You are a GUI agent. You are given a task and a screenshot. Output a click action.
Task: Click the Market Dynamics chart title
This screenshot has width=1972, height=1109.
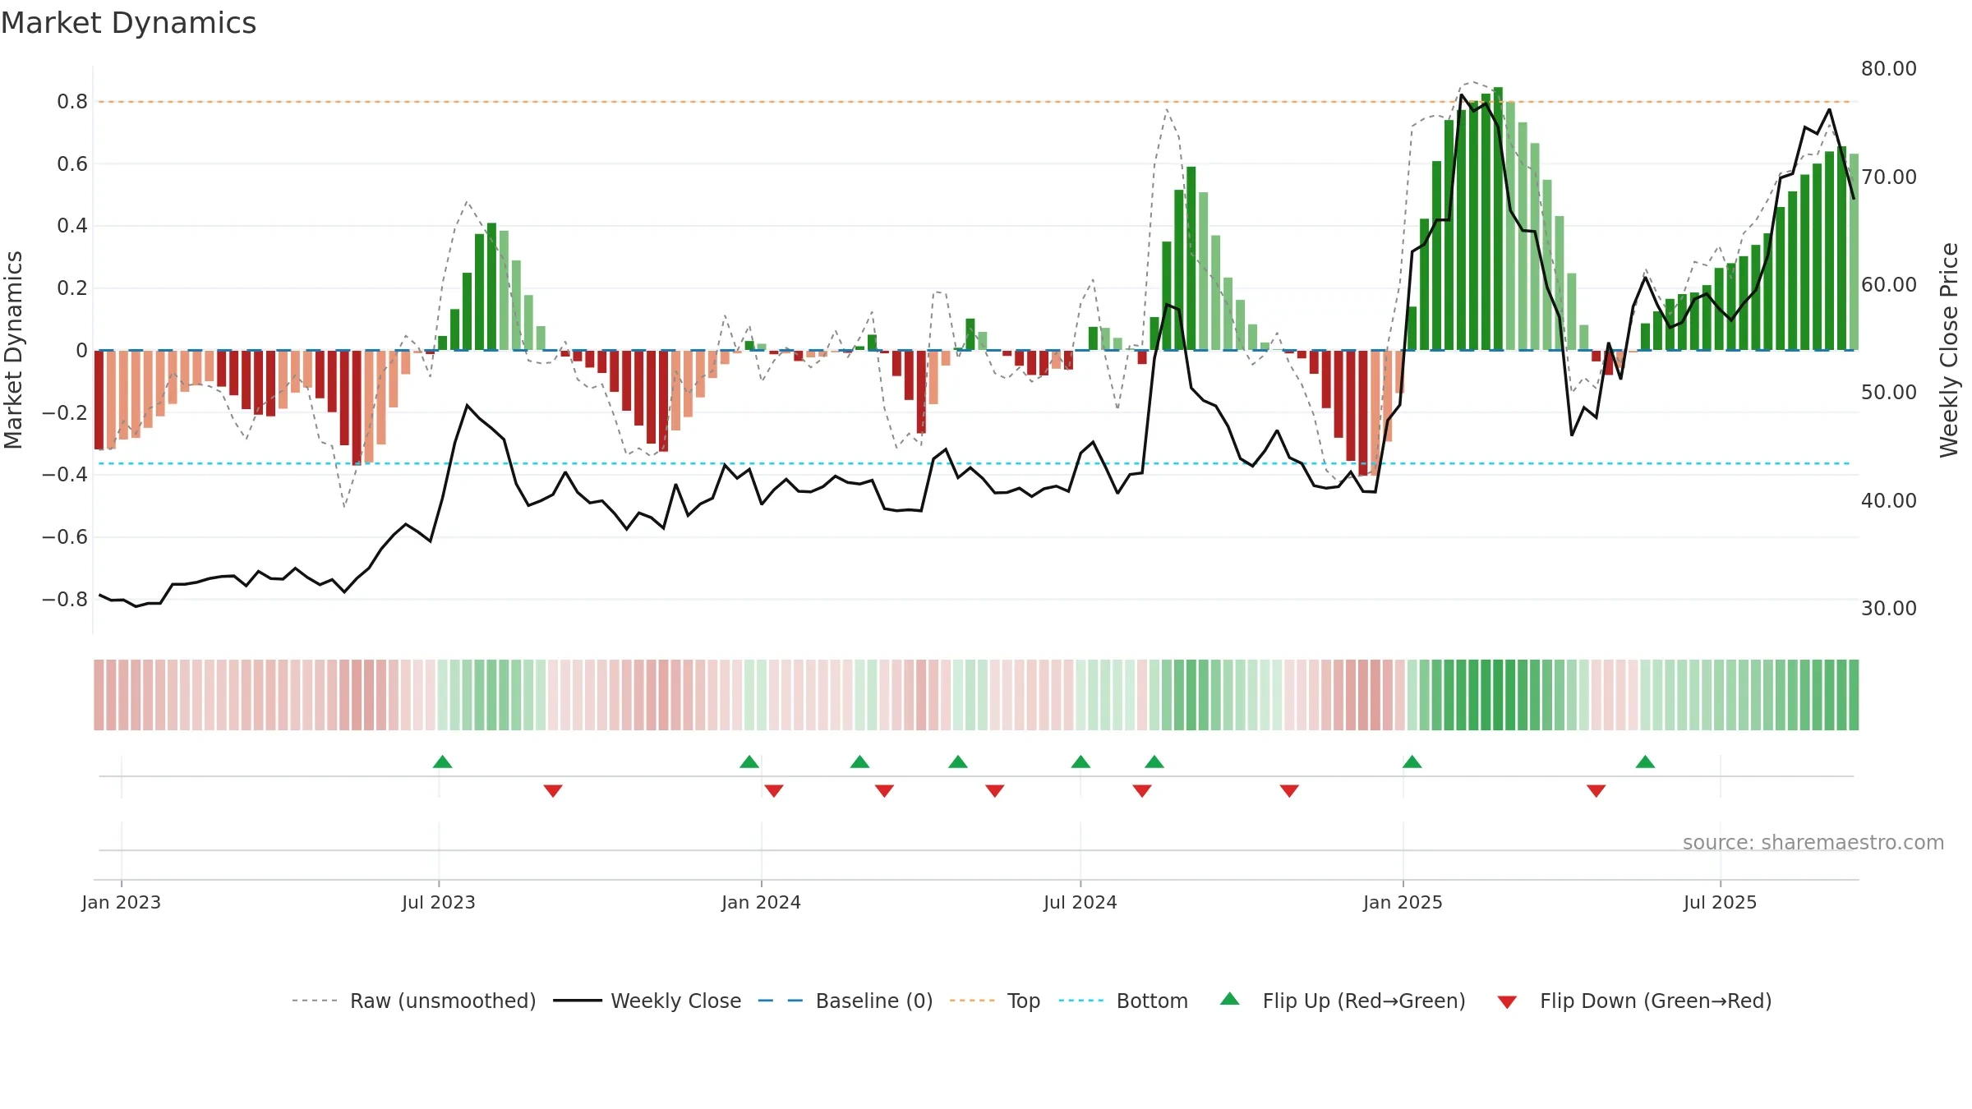coord(128,23)
